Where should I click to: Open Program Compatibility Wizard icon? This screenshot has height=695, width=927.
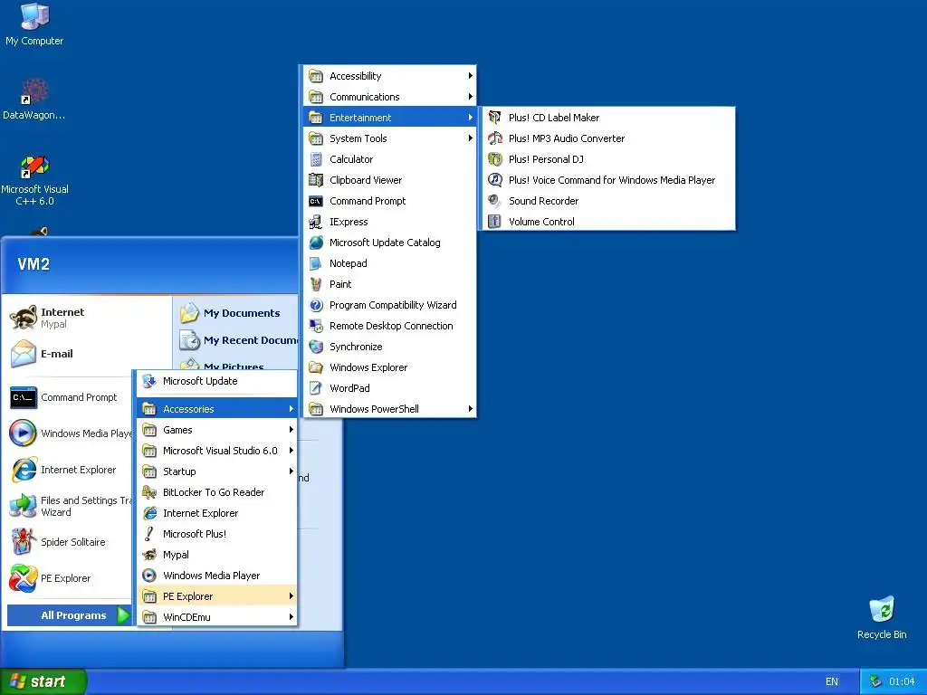pos(316,305)
